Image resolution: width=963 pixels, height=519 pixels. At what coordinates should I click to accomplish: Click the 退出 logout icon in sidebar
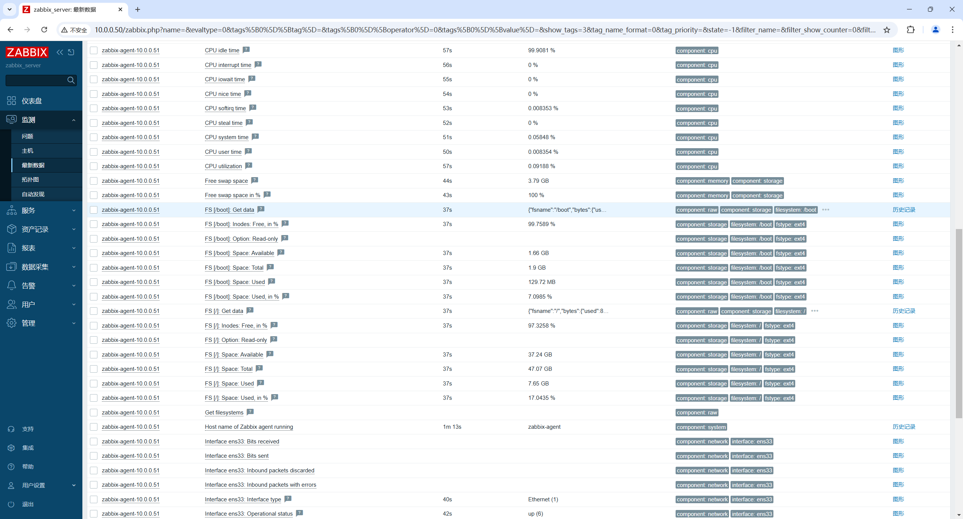point(11,504)
